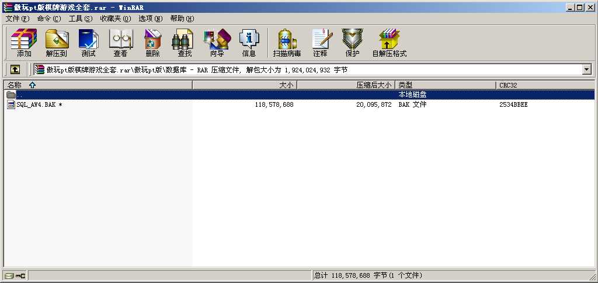Click the 添加 (Add) toolbar icon

point(24,43)
